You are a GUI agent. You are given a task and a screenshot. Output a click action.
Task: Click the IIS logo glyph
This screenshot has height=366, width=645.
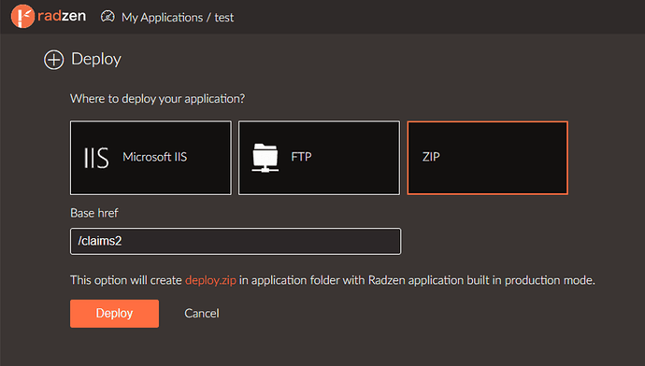pos(96,158)
